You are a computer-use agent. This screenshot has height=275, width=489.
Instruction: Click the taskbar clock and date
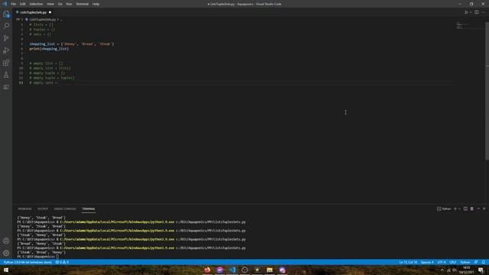[466, 270]
